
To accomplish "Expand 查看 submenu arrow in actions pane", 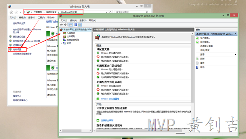I will [x=236, y=55].
